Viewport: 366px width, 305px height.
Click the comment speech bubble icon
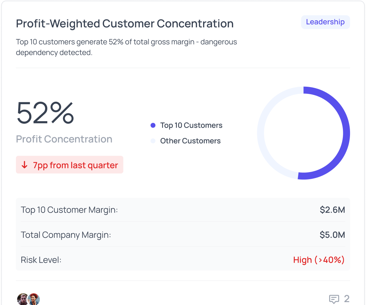tap(334, 299)
